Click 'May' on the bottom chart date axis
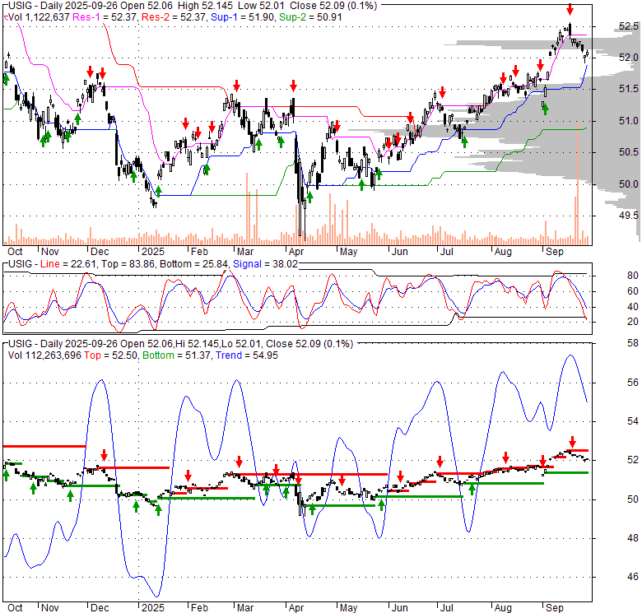 click(x=348, y=608)
